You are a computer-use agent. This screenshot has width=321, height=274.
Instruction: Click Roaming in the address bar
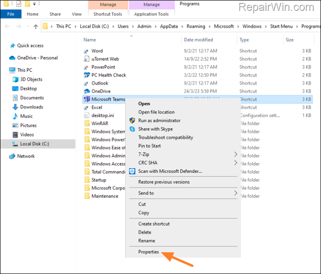(196, 27)
